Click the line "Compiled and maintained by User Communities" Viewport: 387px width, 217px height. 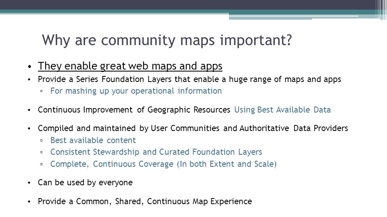[x=193, y=128]
